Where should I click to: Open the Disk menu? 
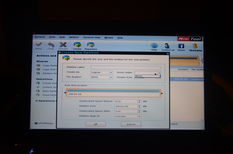[x=62, y=37]
